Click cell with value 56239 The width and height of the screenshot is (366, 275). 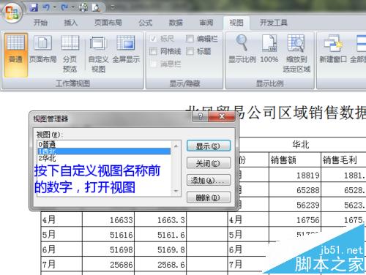coord(295,205)
